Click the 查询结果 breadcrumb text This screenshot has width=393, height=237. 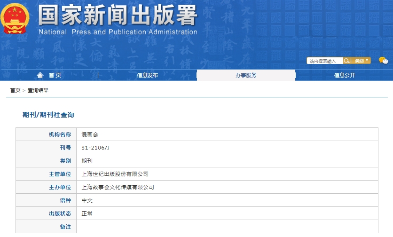[38, 90]
